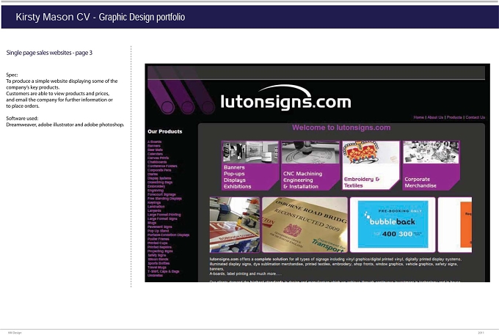Open the Portable Exhibition Displays link
The width and height of the screenshot is (499, 335).
[168, 235]
